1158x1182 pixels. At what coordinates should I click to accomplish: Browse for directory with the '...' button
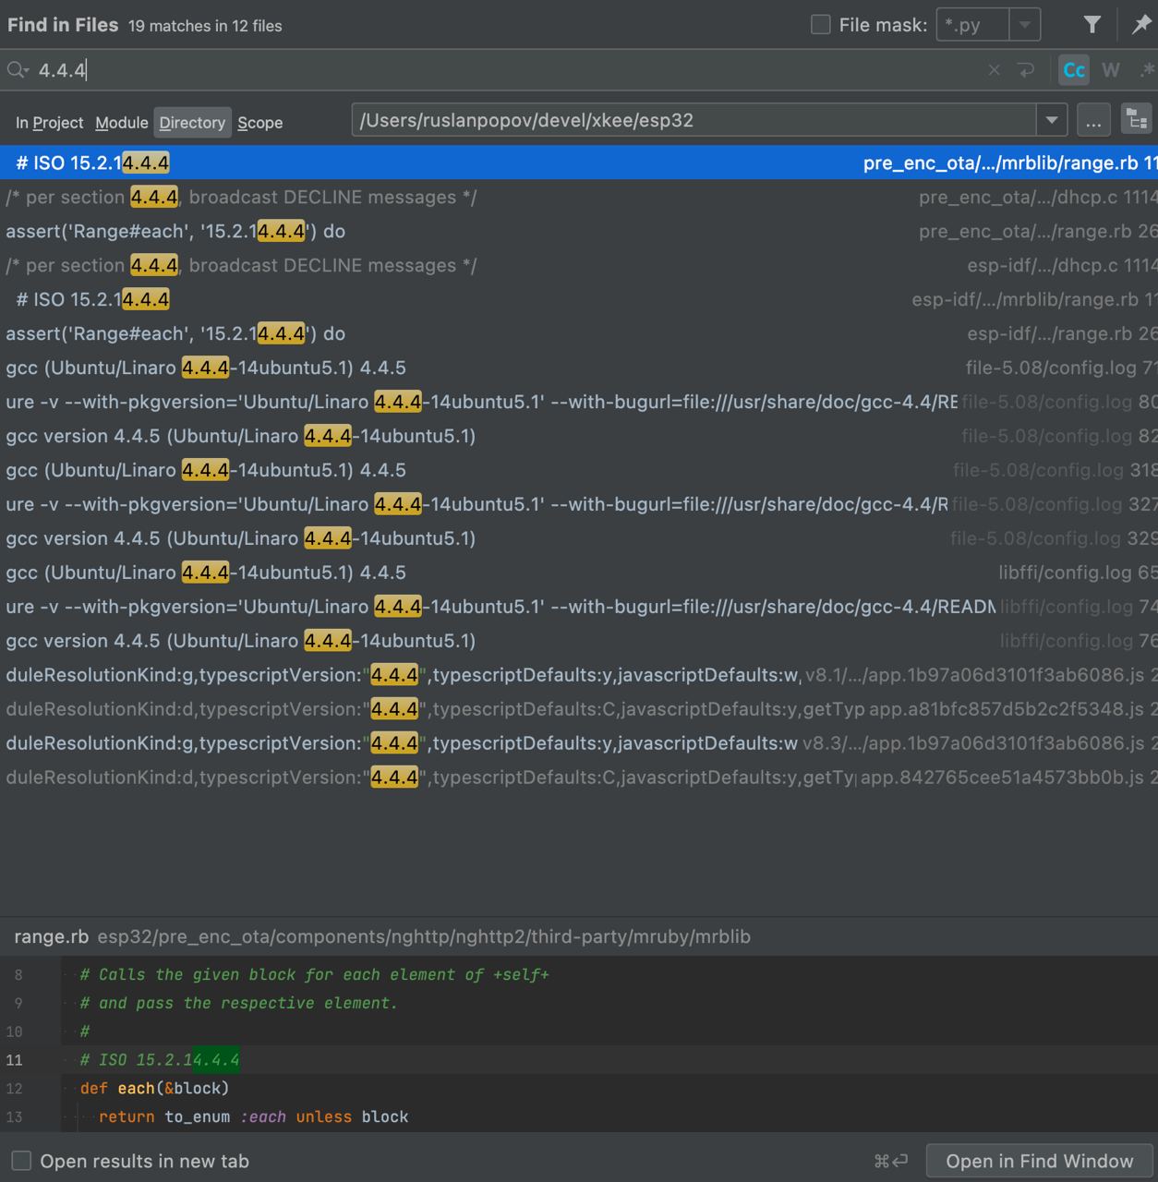pyautogui.click(x=1093, y=120)
